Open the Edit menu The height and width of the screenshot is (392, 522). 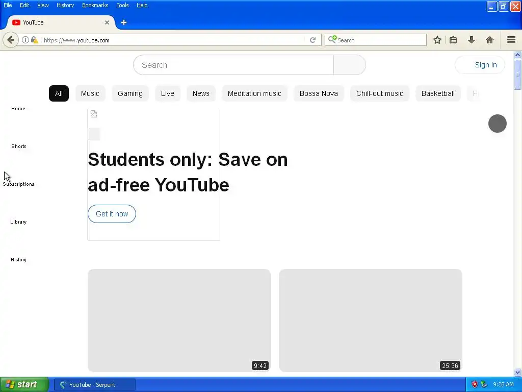point(24,5)
